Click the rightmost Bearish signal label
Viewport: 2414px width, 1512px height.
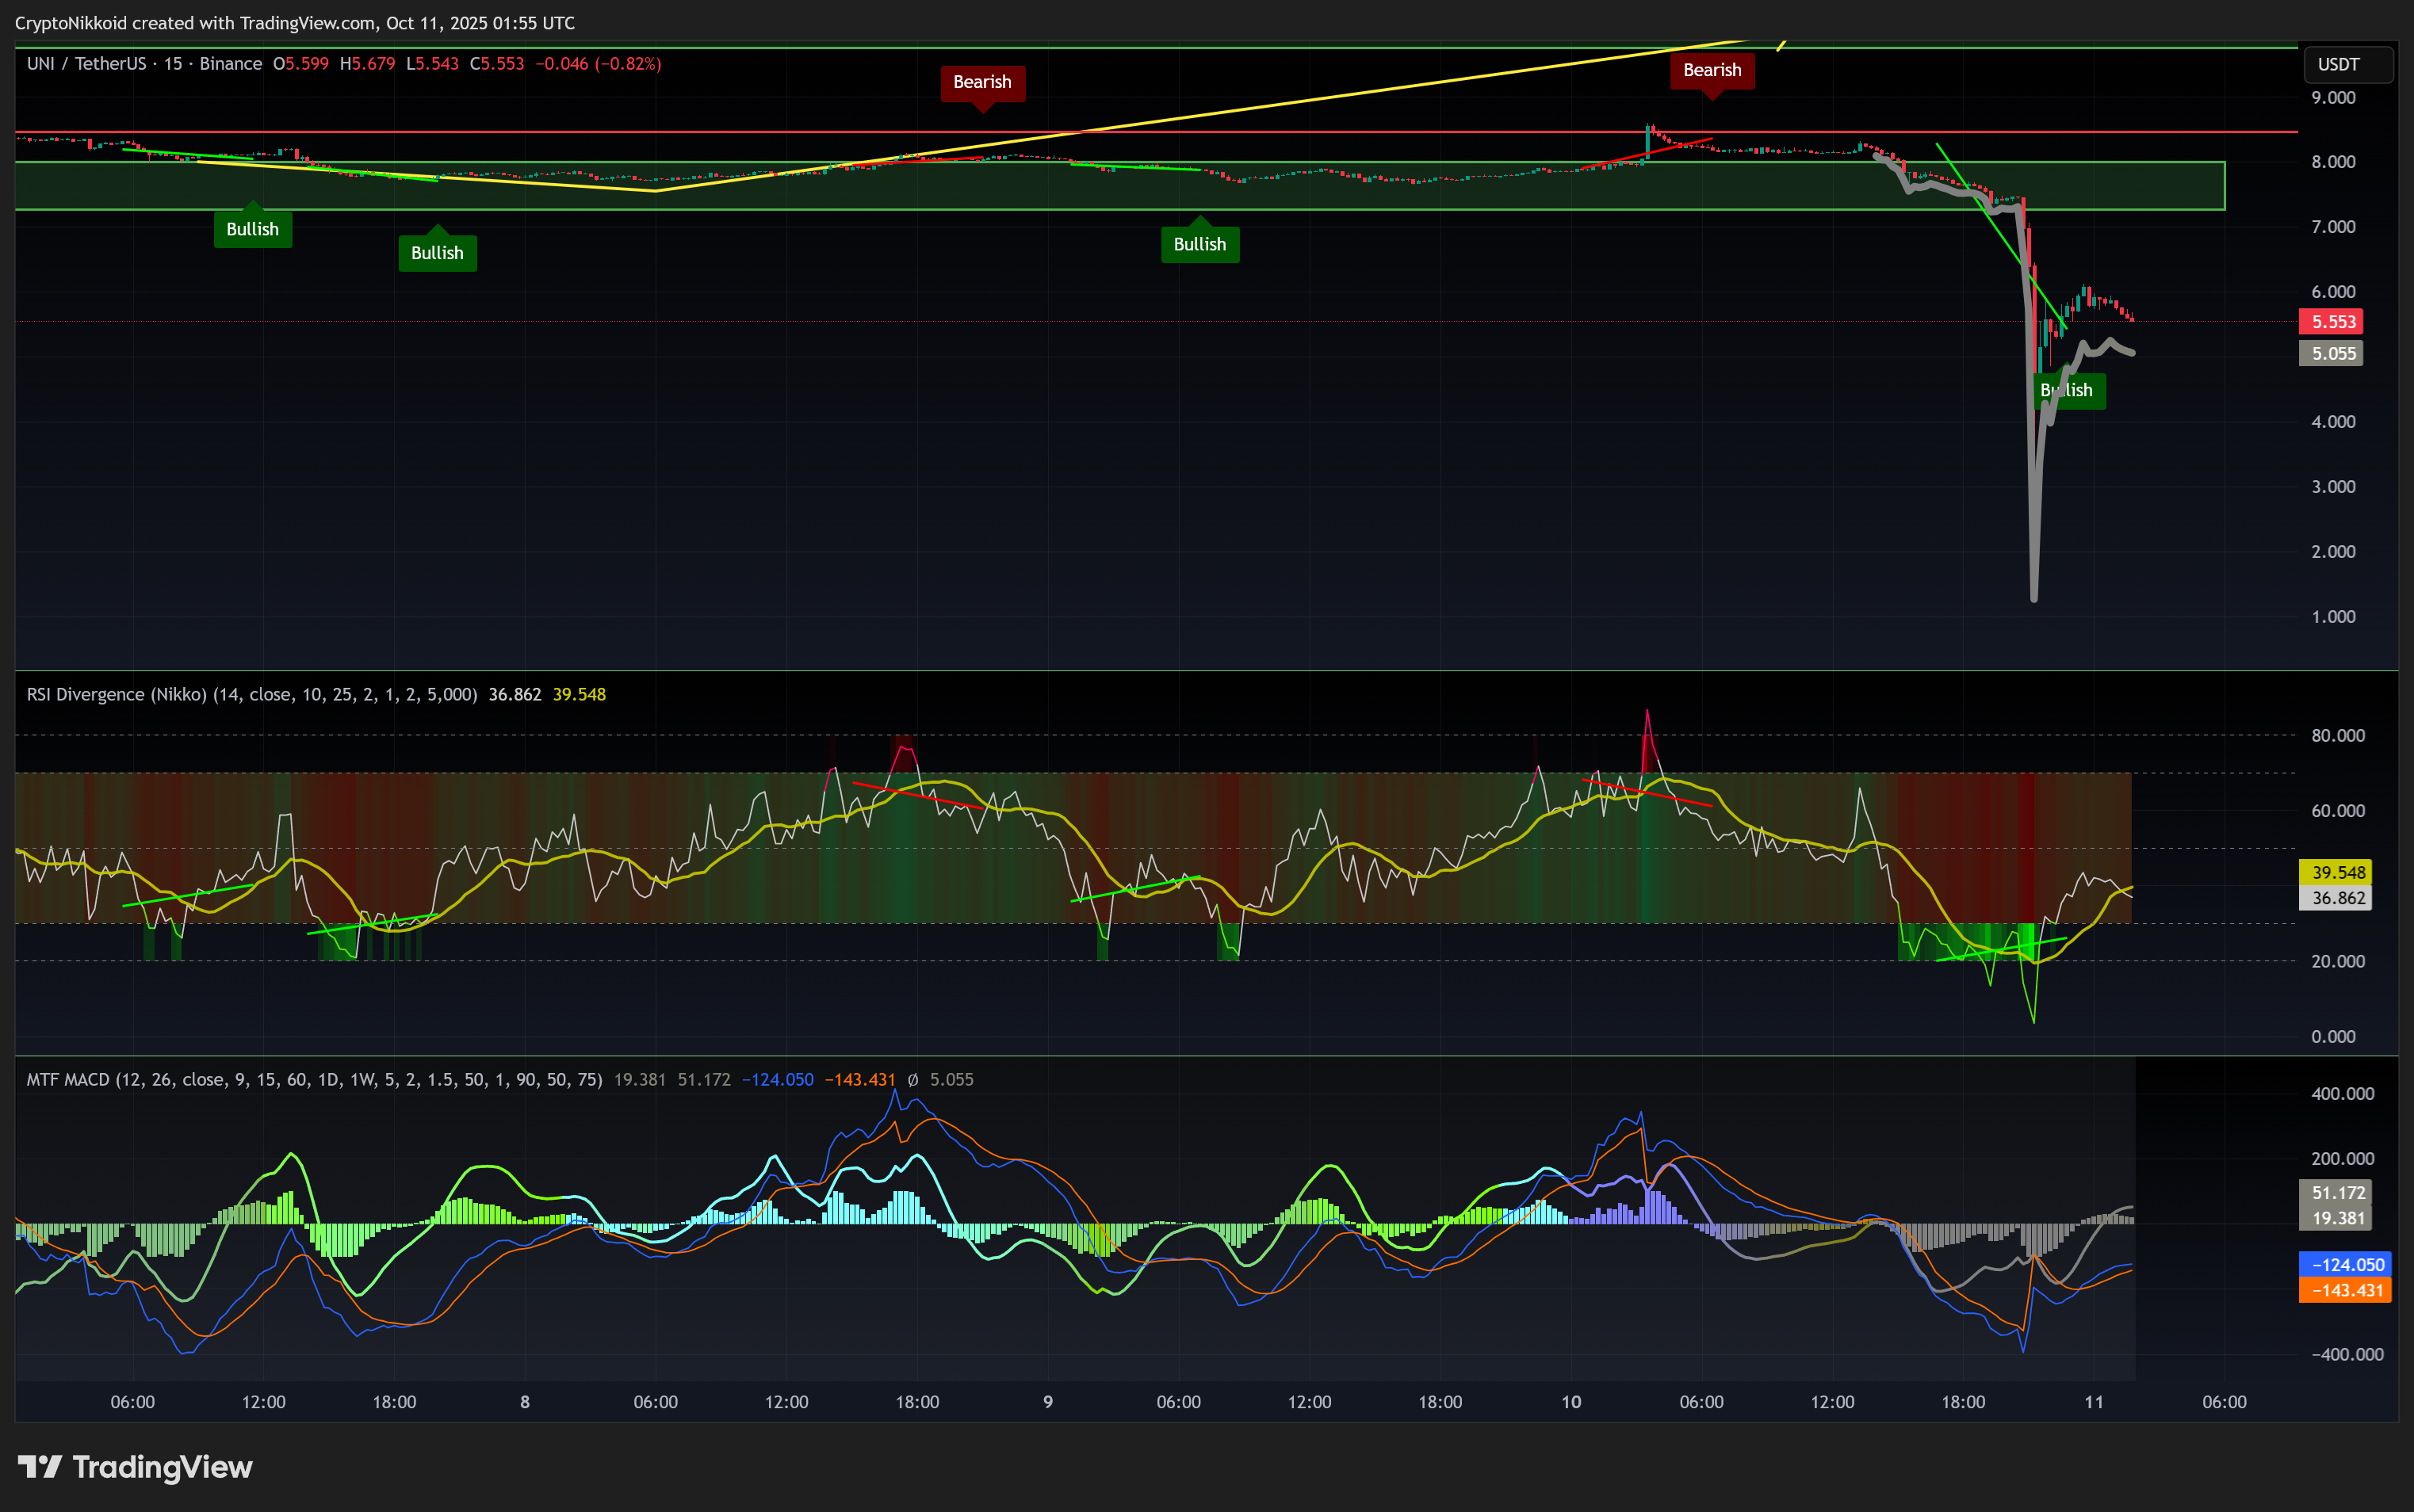1712,70
